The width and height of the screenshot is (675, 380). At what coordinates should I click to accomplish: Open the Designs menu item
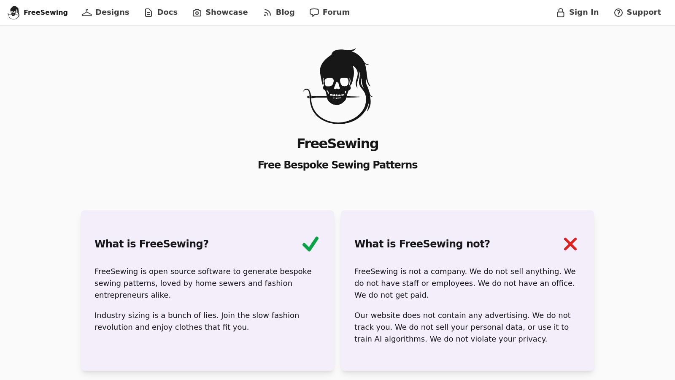[112, 12]
